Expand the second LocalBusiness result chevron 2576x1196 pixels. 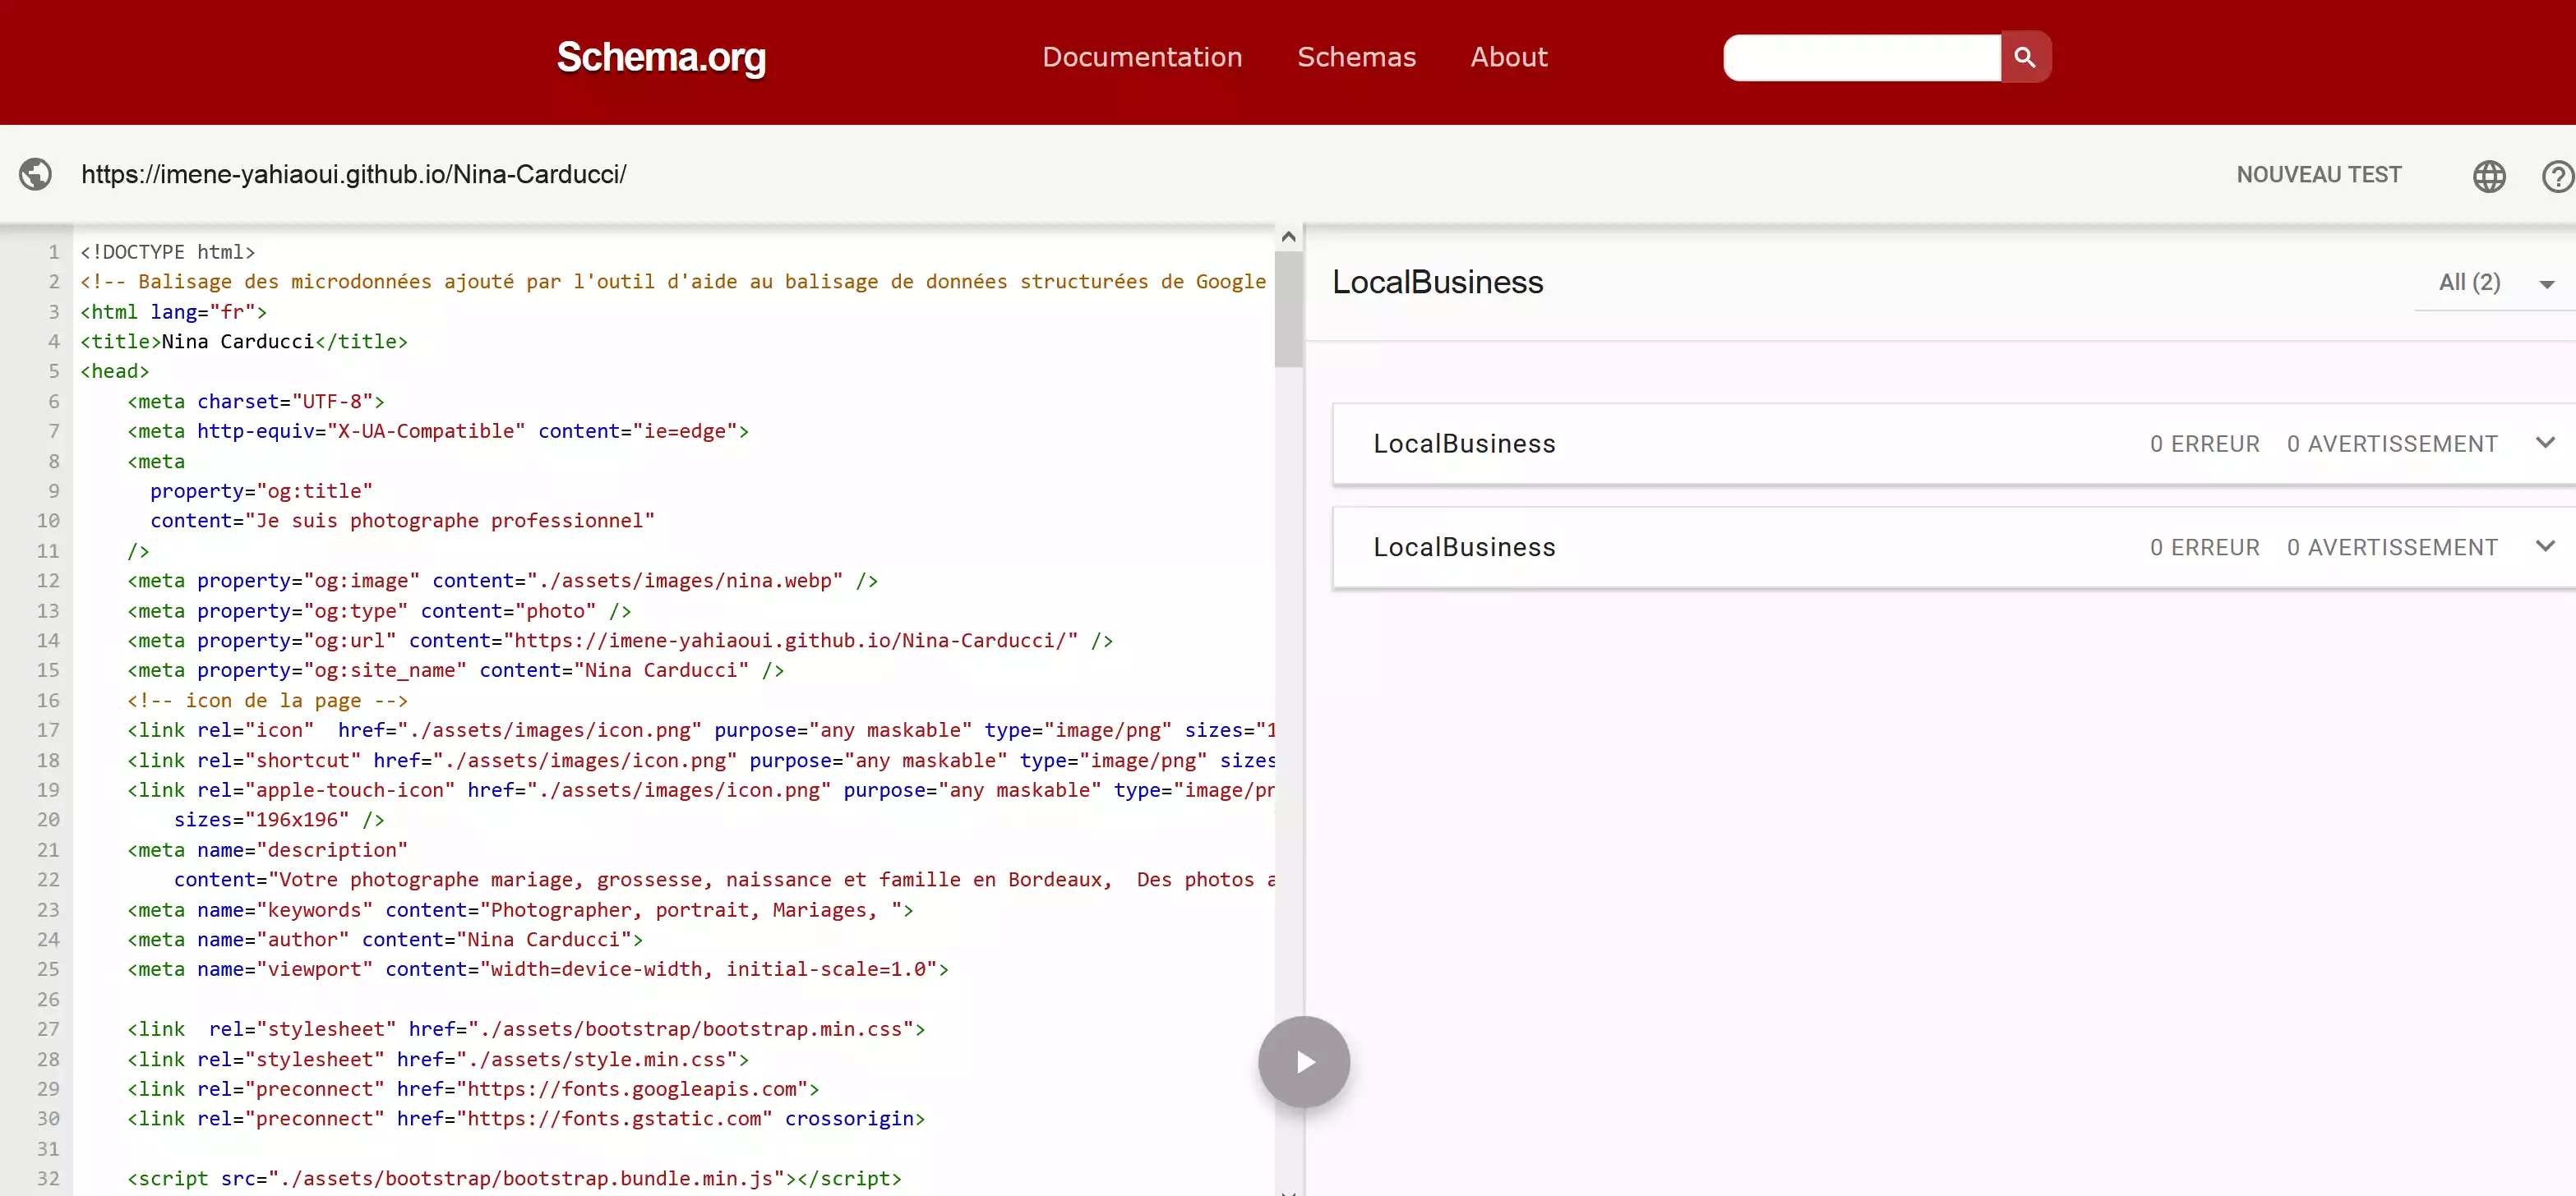click(2545, 546)
